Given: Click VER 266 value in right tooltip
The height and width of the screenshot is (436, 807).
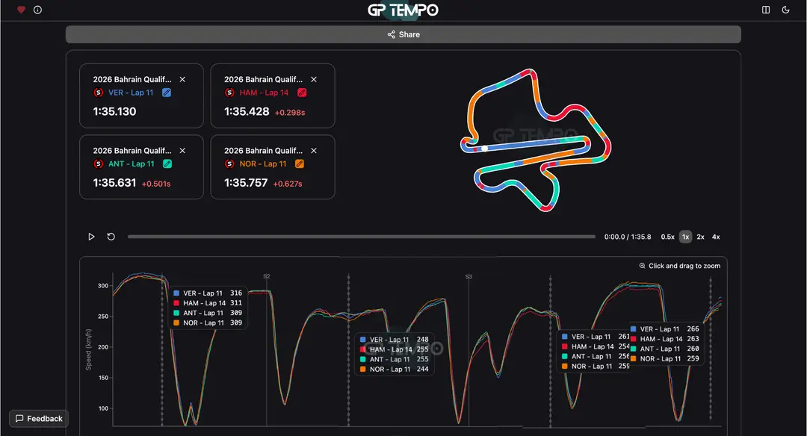Looking at the screenshot, I should coord(693,329).
